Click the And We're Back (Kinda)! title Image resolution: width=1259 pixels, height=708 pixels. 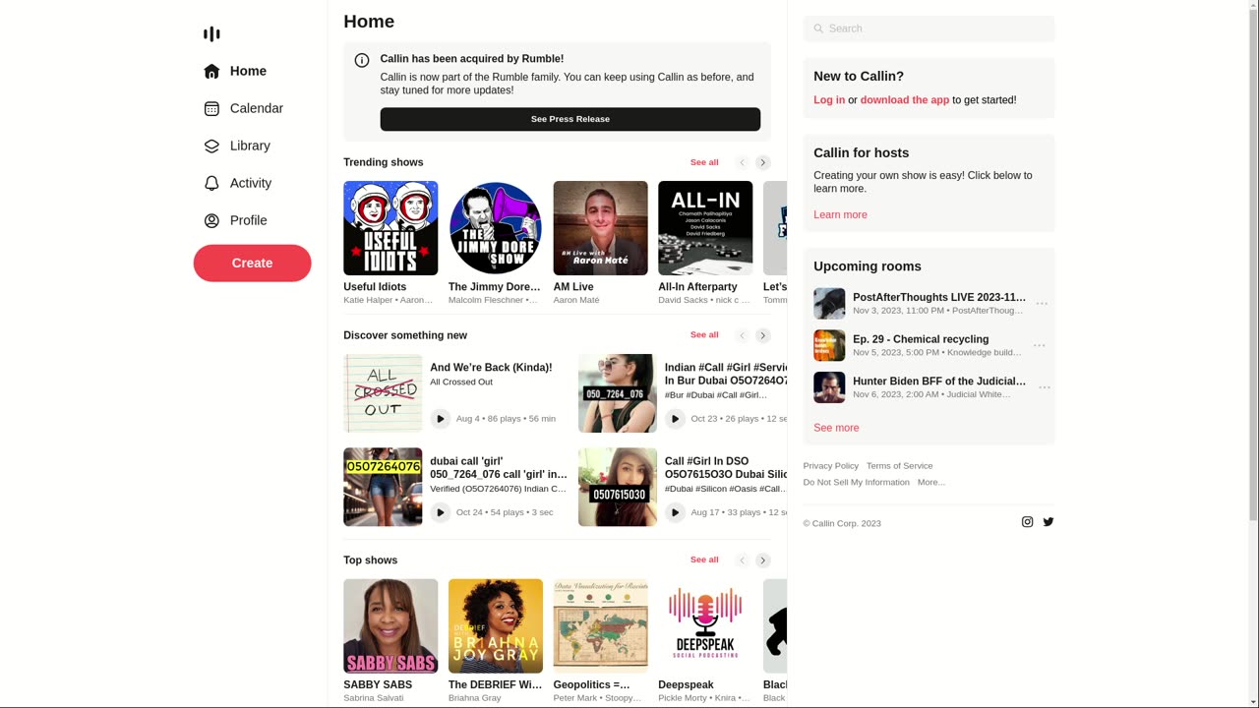(x=491, y=368)
